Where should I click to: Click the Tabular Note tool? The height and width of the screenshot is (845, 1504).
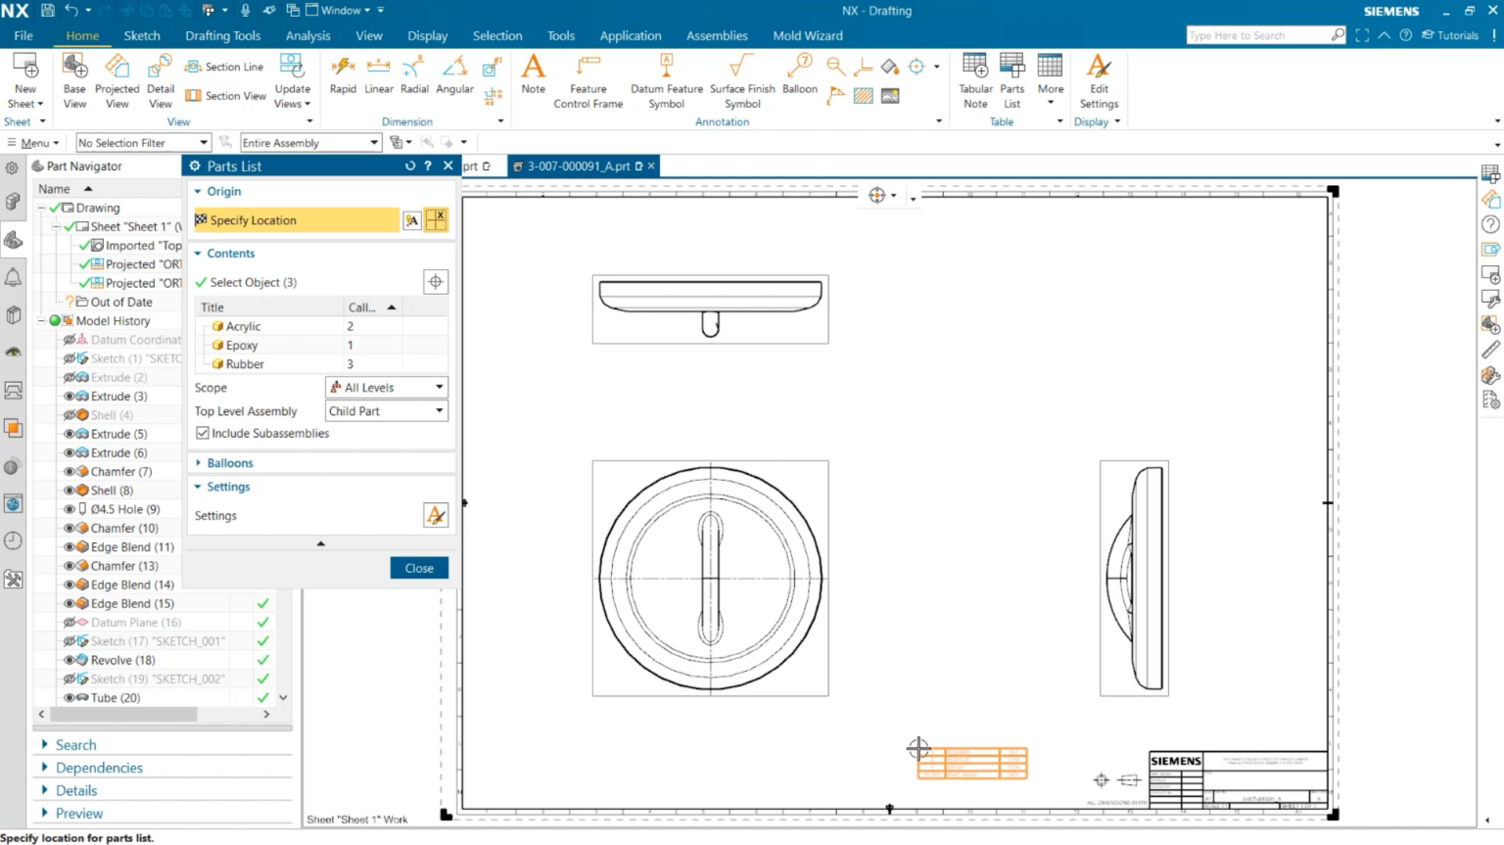(x=975, y=80)
